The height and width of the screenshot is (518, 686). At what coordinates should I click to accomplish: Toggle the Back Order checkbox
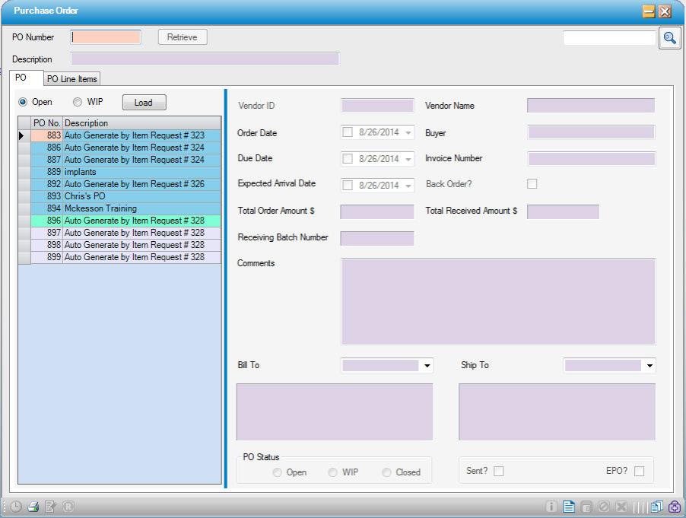point(532,183)
